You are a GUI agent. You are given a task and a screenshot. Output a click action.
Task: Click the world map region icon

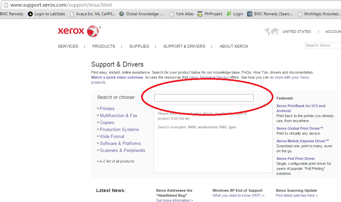pyautogui.click(x=271, y=32)
